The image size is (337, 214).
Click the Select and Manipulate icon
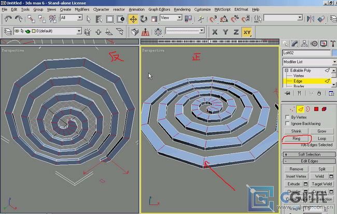click(x=201, y=19)
